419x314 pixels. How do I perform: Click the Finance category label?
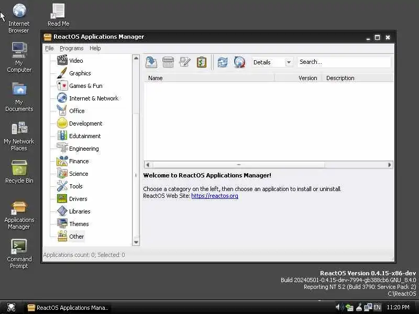[x=79, y=161]
